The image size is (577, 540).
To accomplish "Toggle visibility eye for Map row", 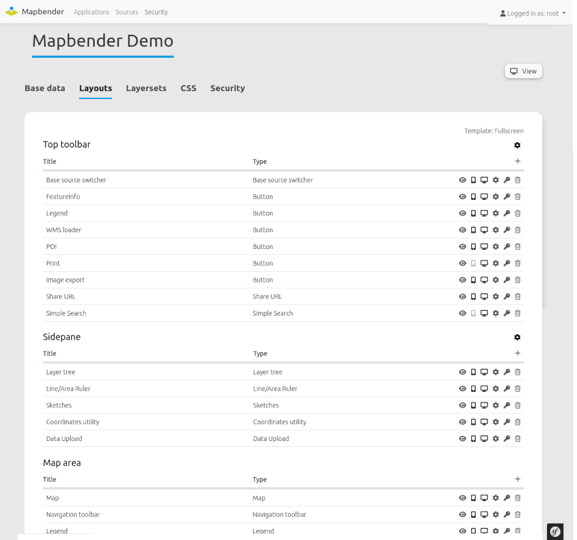I will click(x=462, y=498).
